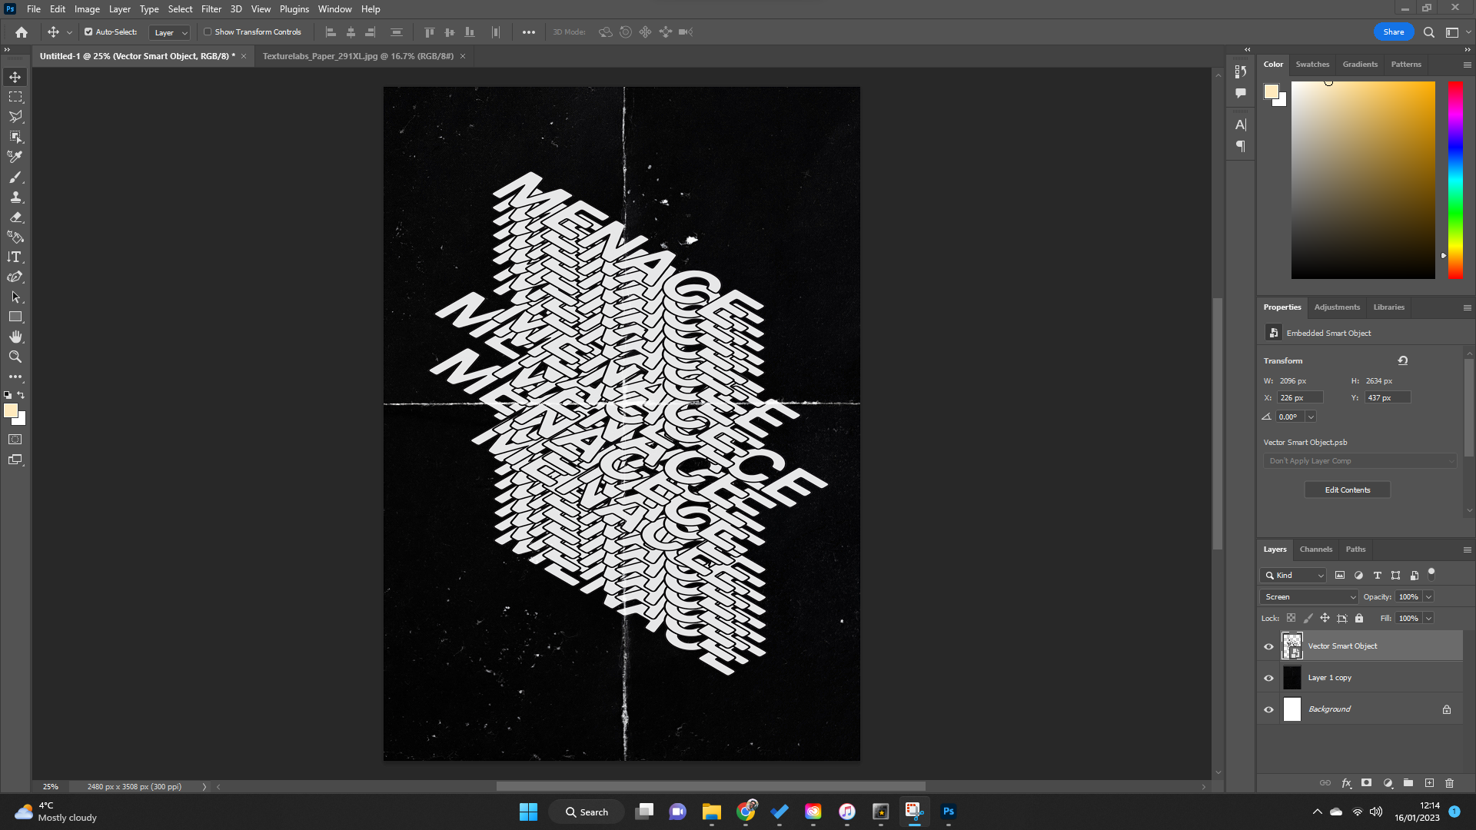Screen dimensions: 1476x830
Task: Click the Edit Contents button
Action: (1347, 490)
